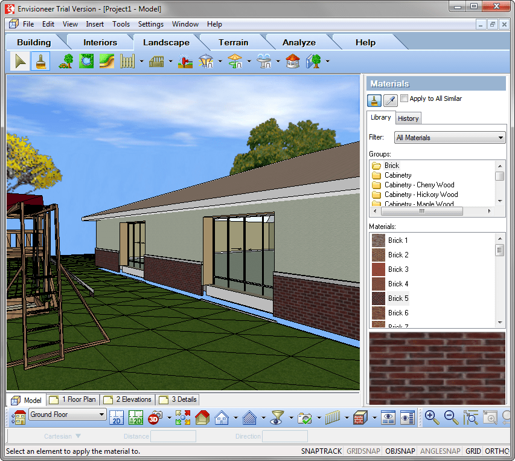Screen dimensions: 515x461
Task: Select the arrow selection tool
Action: tap(20, 62)
